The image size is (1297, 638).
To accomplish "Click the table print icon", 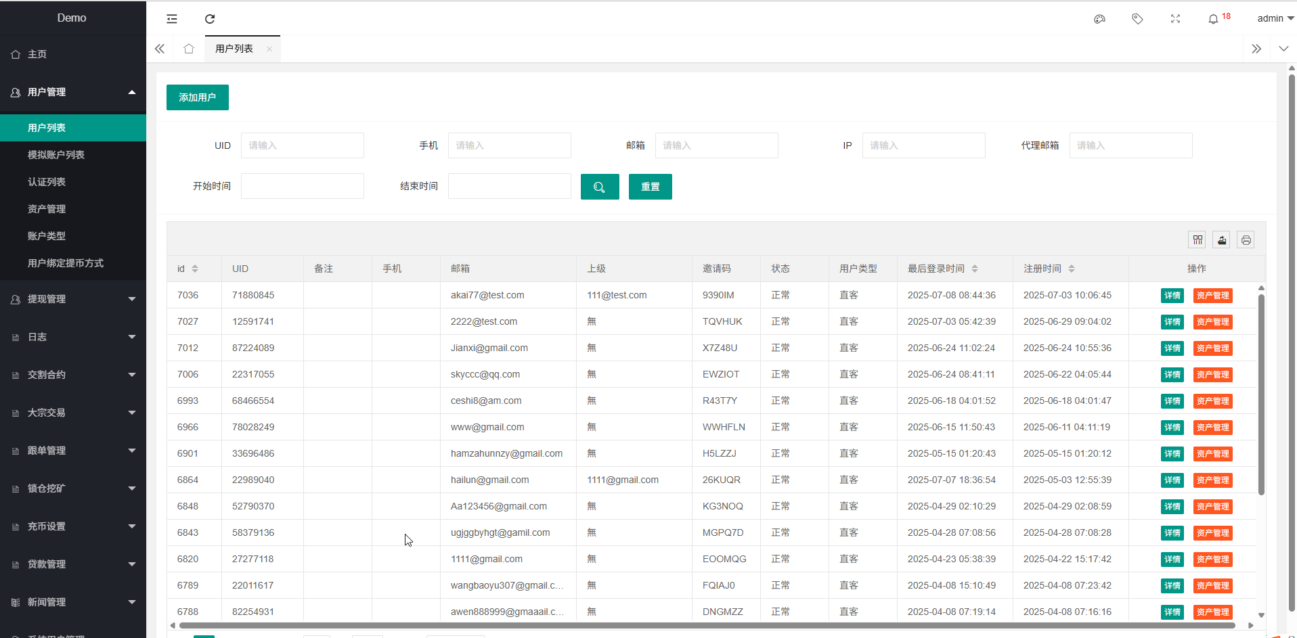I will 1246,240.
